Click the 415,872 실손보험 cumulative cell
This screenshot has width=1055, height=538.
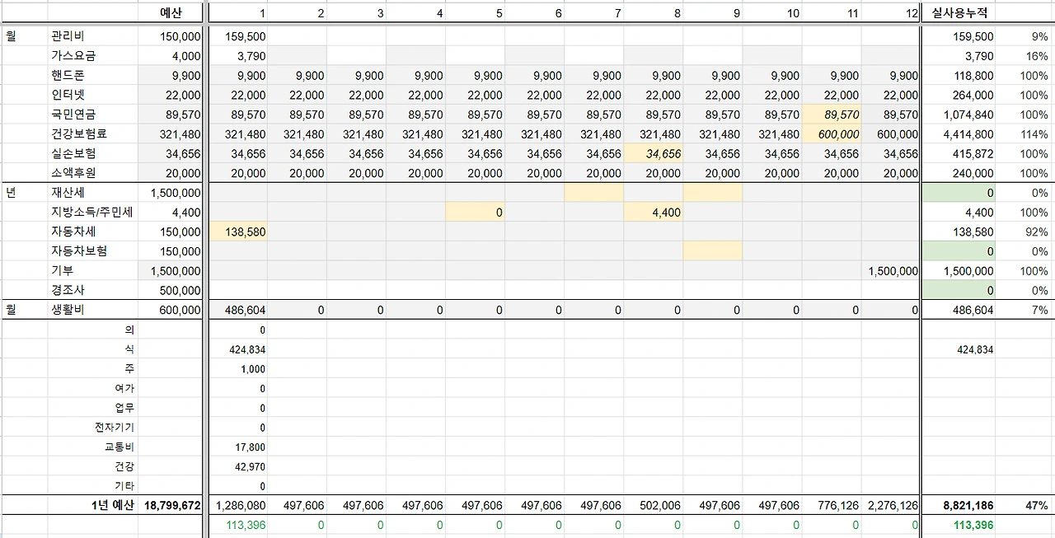point(959,153)
